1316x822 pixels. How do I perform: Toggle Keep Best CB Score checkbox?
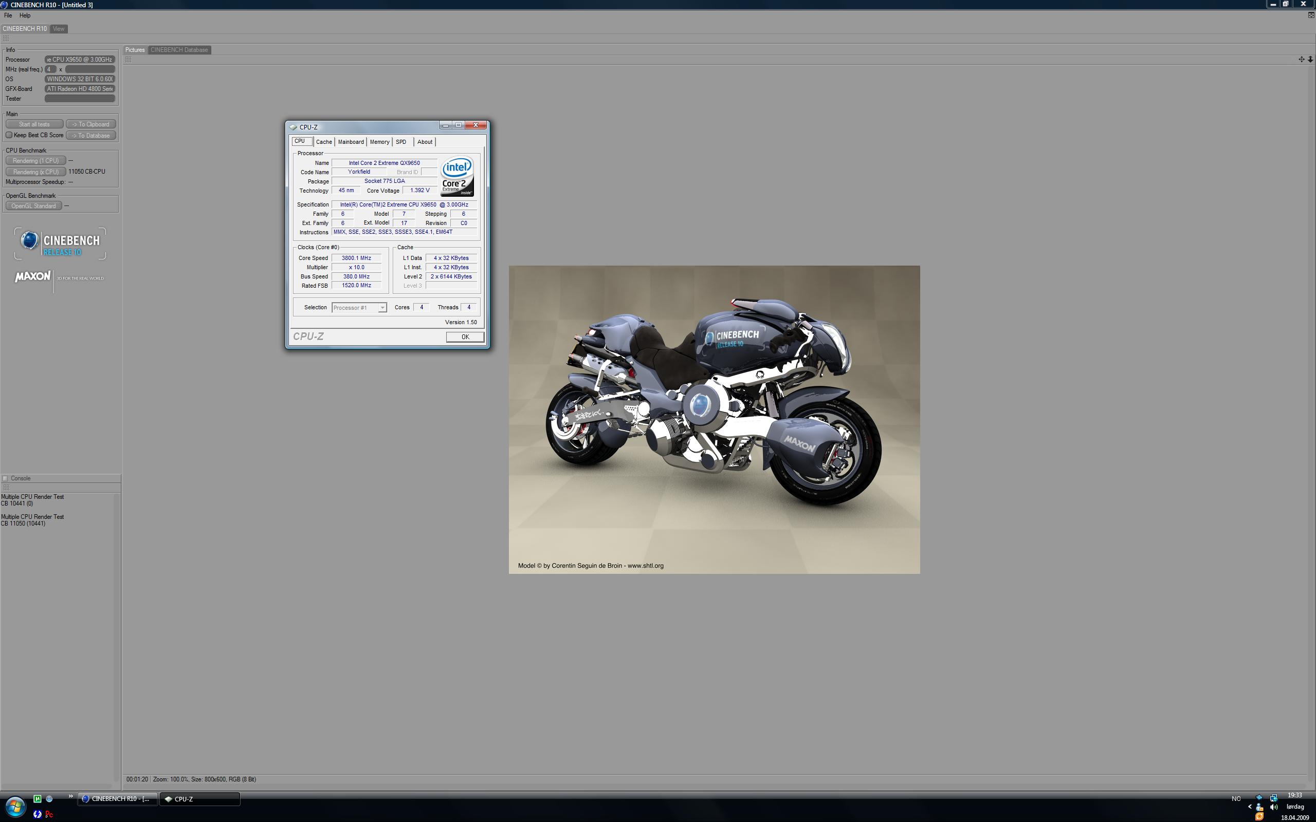pos(9,135)
